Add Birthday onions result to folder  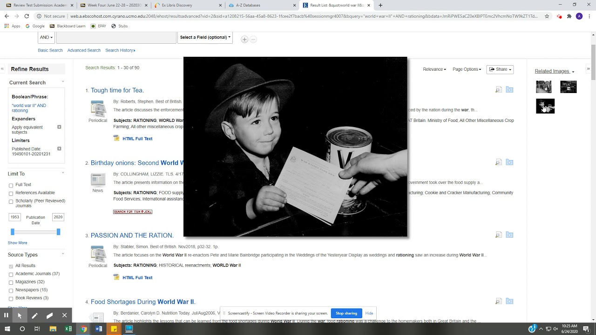coord(509,162)
